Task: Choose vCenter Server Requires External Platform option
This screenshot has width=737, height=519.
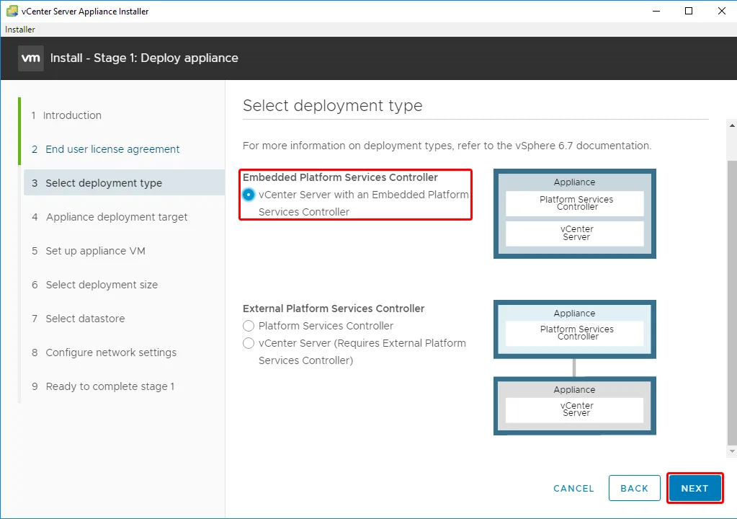Action: coord(249,343)
